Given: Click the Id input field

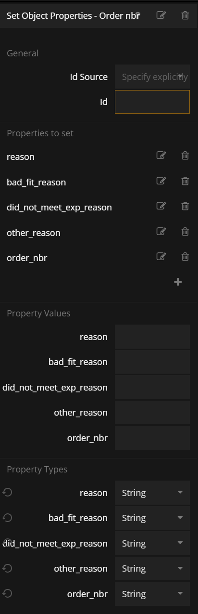Looking at the screenshot, I should click(152, 102).
